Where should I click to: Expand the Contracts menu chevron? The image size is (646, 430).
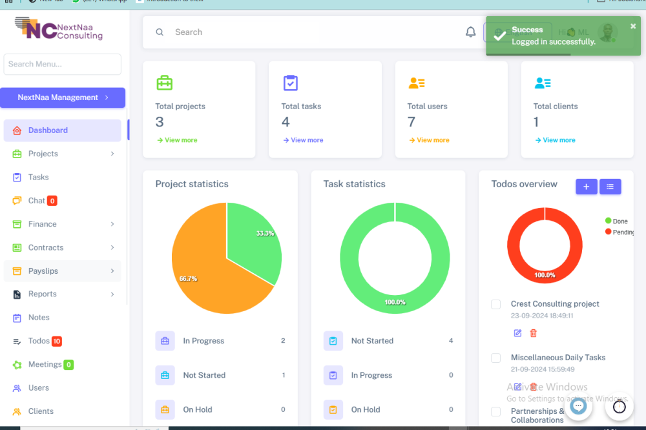(112, 247)
